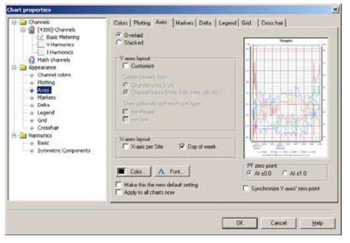
Task: Toggle I Harmonics channel checkbox
Action: (41, 52)
